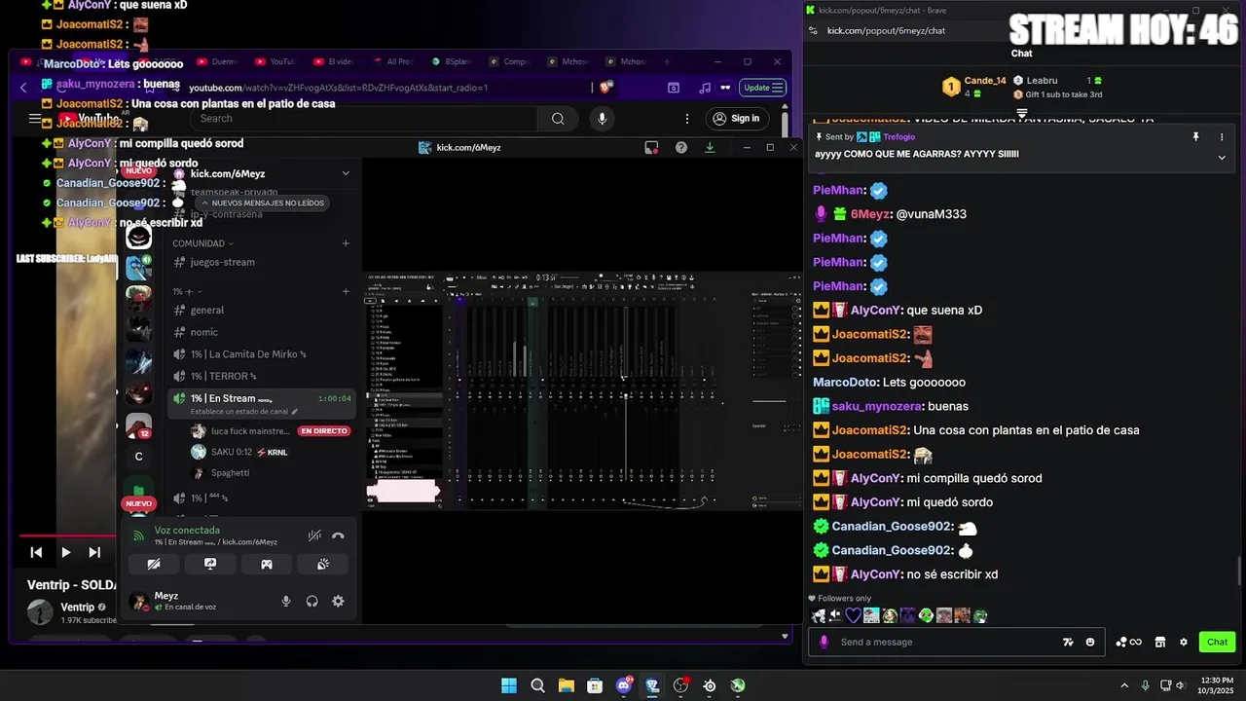The height and width of the screenshot is (701, 1246).
Task: Mute Discord microphone for Meyz
Action: coord(286,602)
